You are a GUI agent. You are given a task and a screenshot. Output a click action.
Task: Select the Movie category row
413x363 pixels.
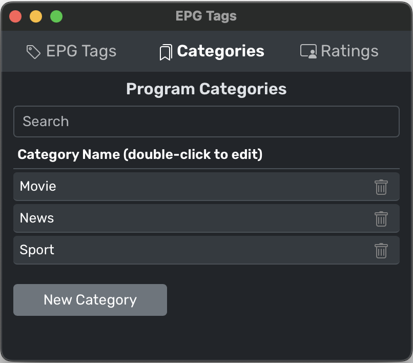(x=206, y=187)
